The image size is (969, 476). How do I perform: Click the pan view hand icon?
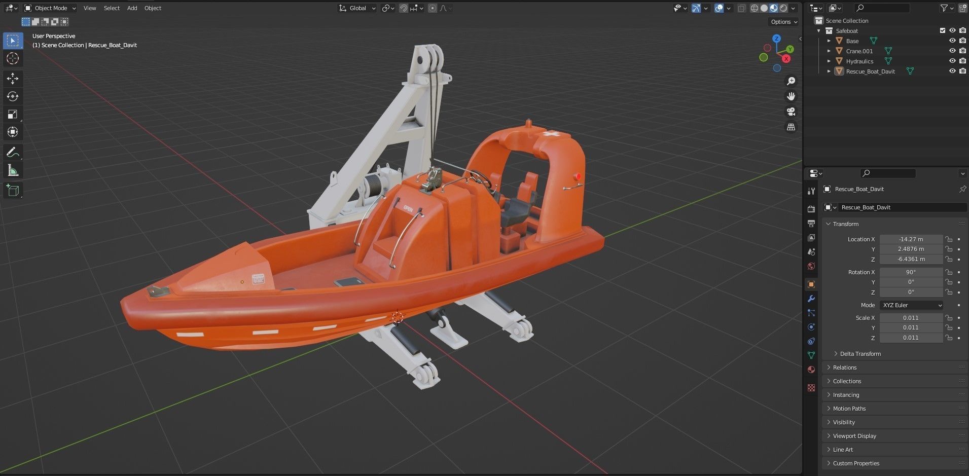pos(791,96)
